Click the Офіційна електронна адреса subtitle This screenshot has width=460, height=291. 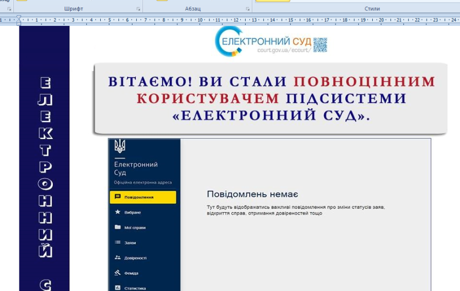pos(143,182)
